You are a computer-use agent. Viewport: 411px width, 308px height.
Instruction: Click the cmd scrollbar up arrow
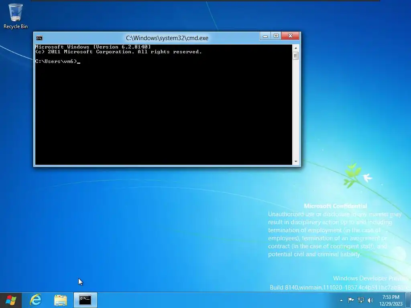tap(296, 48)
